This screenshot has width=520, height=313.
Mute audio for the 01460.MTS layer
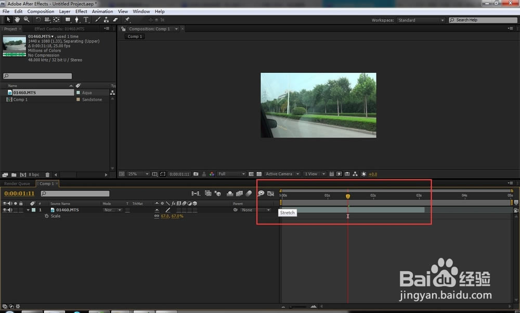[9, 210]
